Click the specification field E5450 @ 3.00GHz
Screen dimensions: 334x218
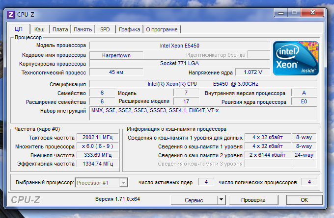tap(203, 84)
